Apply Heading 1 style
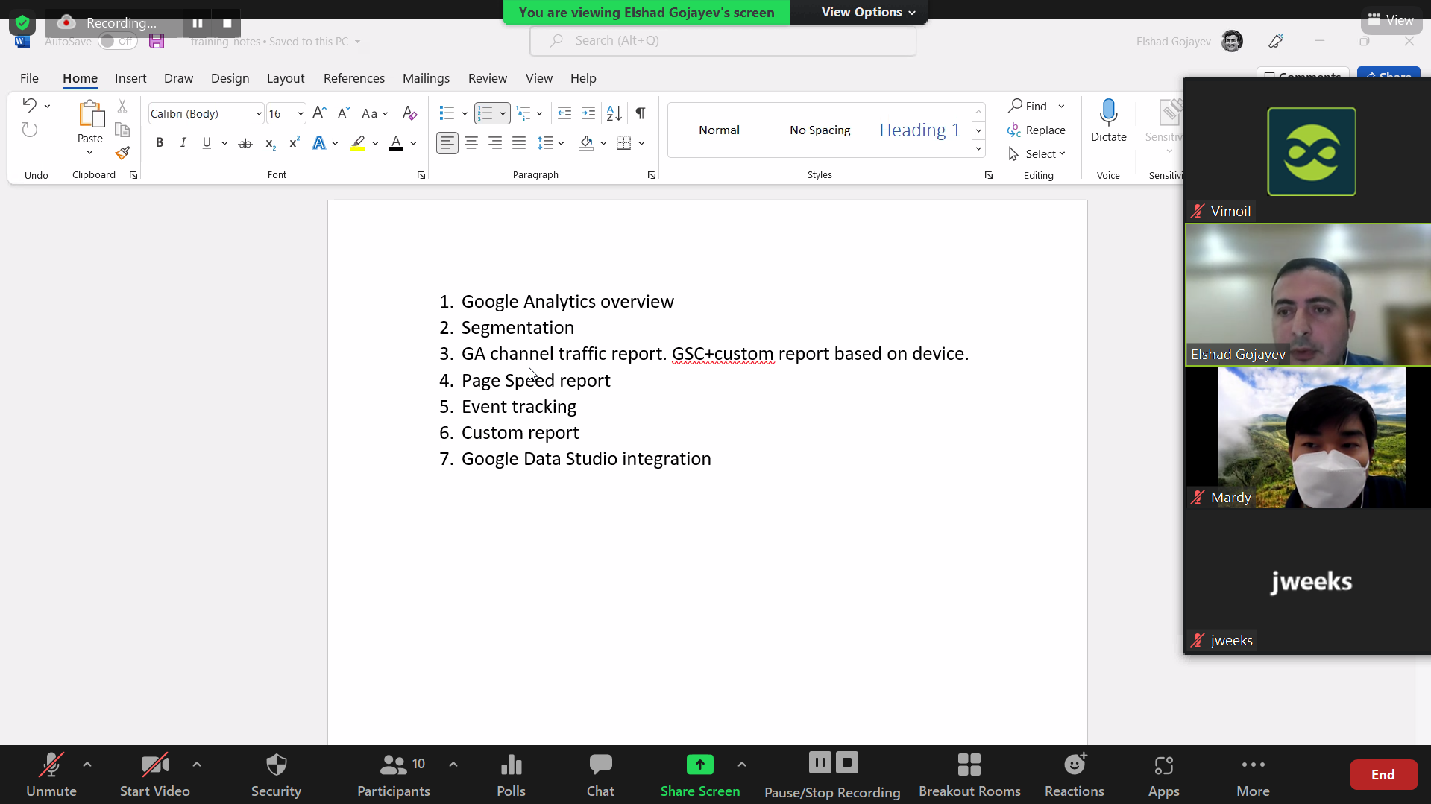This screenshot has height=804, width=1431. tap(919, 130)
